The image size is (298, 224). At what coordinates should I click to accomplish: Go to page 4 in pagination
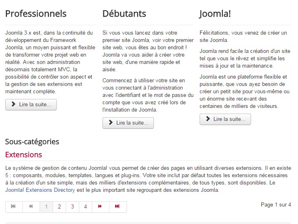(x=86, y=206)
